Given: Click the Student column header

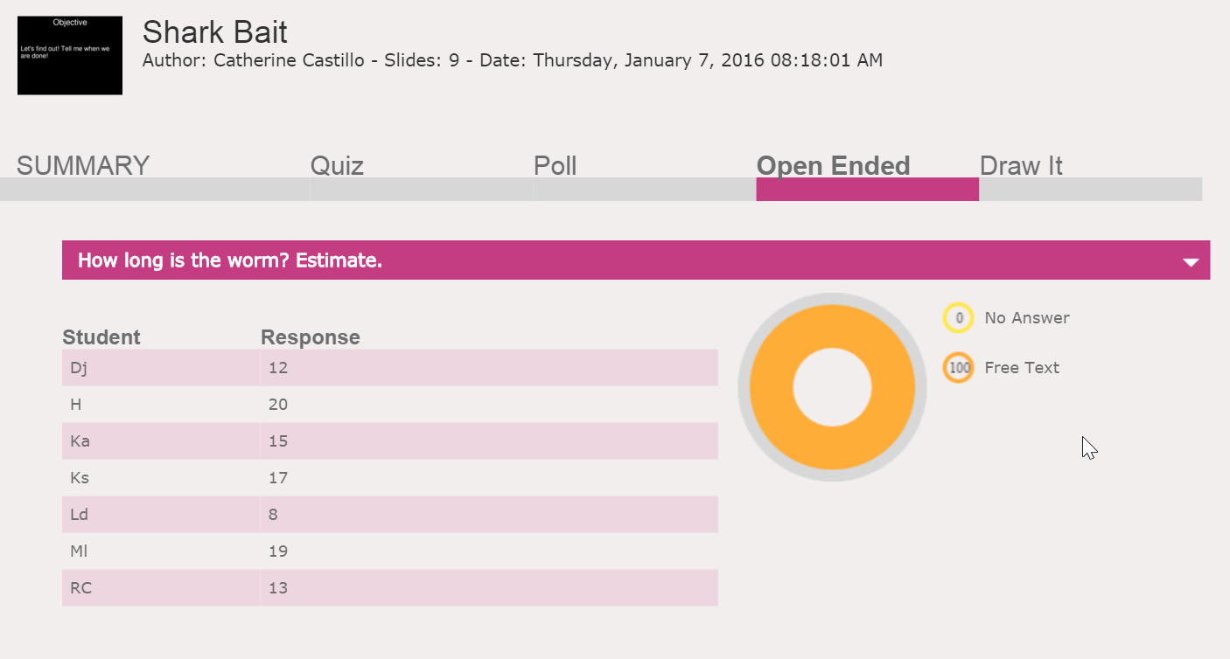Looking at the screenshot, I should (x=101, y=337).
